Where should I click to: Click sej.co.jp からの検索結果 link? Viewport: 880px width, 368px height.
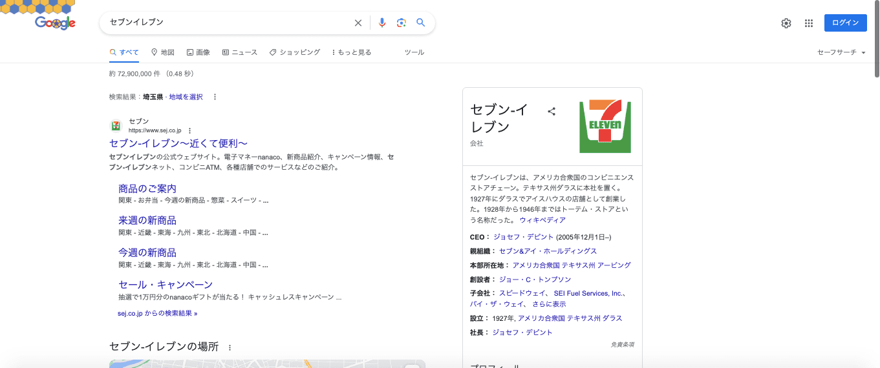tap(157, 313)
